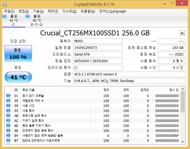The width and height of the screenshot is (190, 149).
Task: Click the features field S.M.A.R.T., APM, NCQ
Action: pyautogui.click(x=129, y=81)
